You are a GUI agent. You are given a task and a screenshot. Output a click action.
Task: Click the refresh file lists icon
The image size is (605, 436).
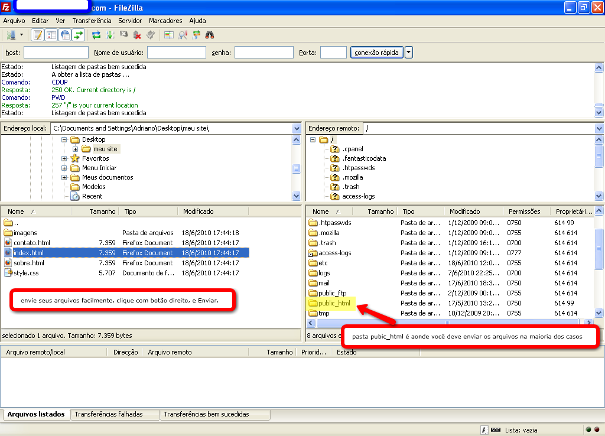(96, 35)
